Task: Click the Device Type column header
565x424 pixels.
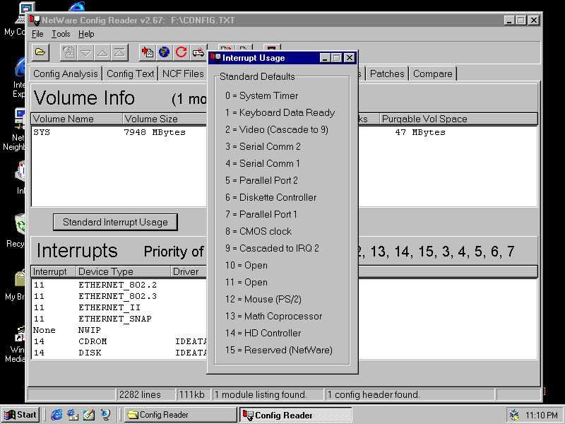Action: click(123, 271)
